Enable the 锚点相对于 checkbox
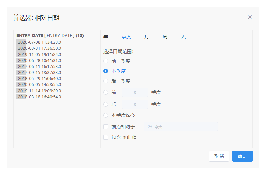 (x=106, y=127)
